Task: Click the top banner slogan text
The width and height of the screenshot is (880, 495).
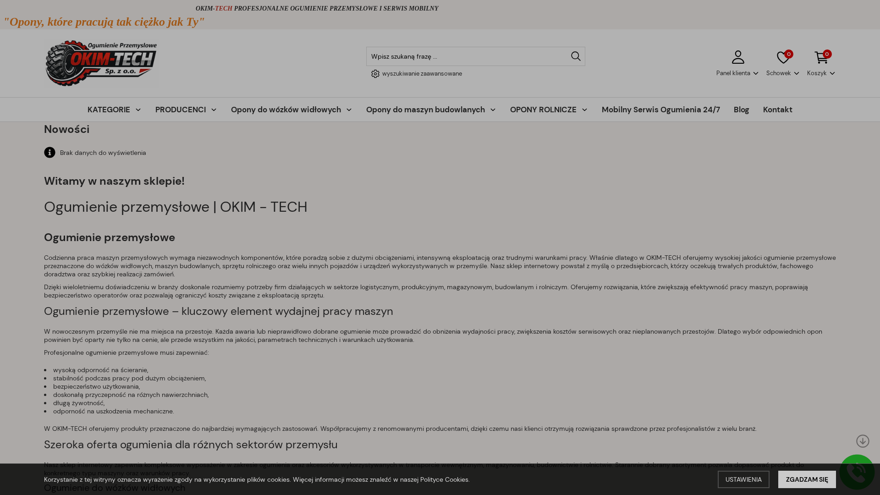Action: [104, 22]
